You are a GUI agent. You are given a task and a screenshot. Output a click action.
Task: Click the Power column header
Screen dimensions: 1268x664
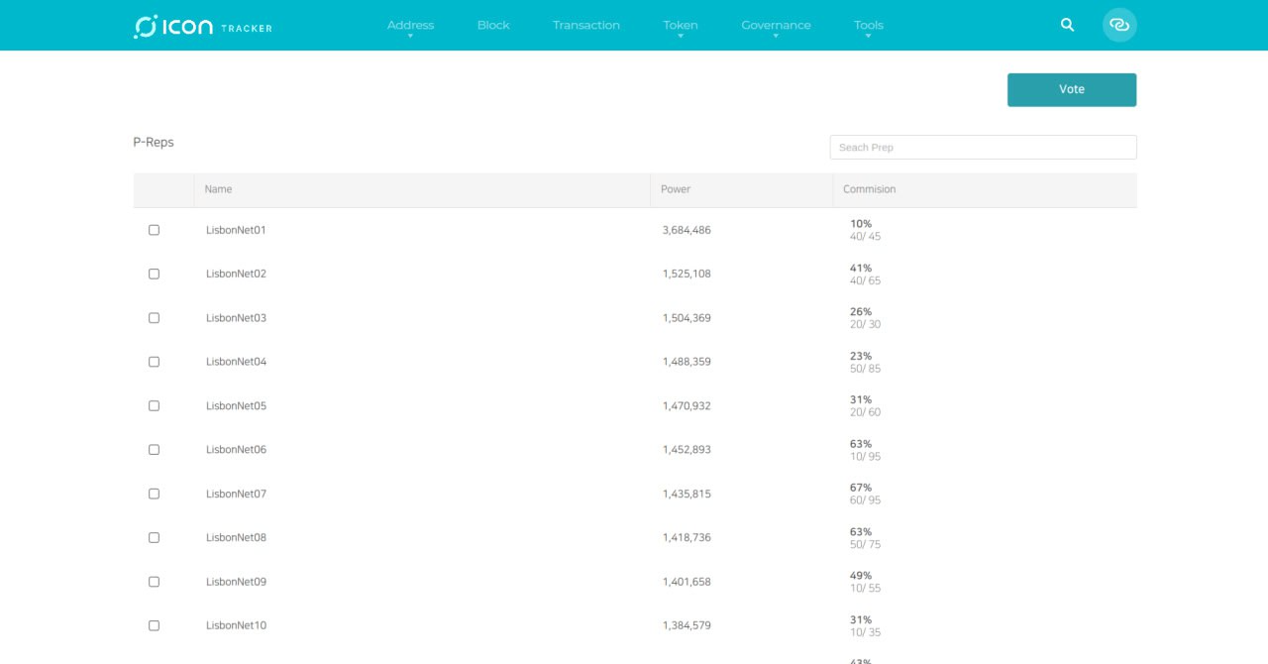click(x=676, y=189)
